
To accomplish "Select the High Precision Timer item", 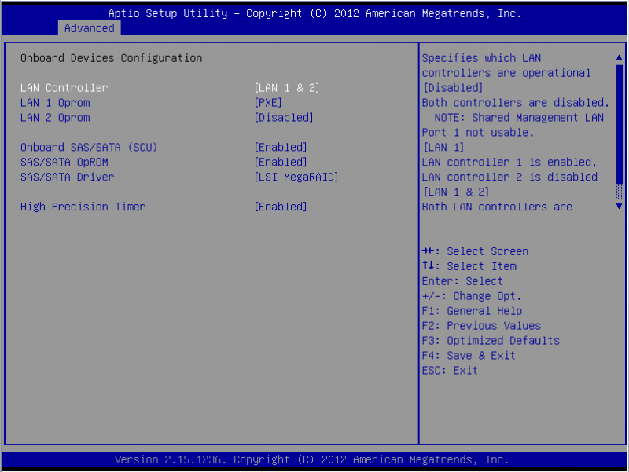I will pyautogui.click(x=83, y=207).
